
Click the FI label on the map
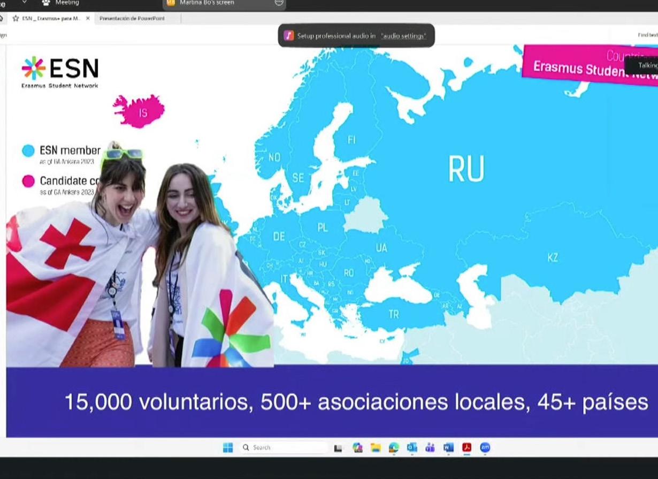tap(351, 140)
